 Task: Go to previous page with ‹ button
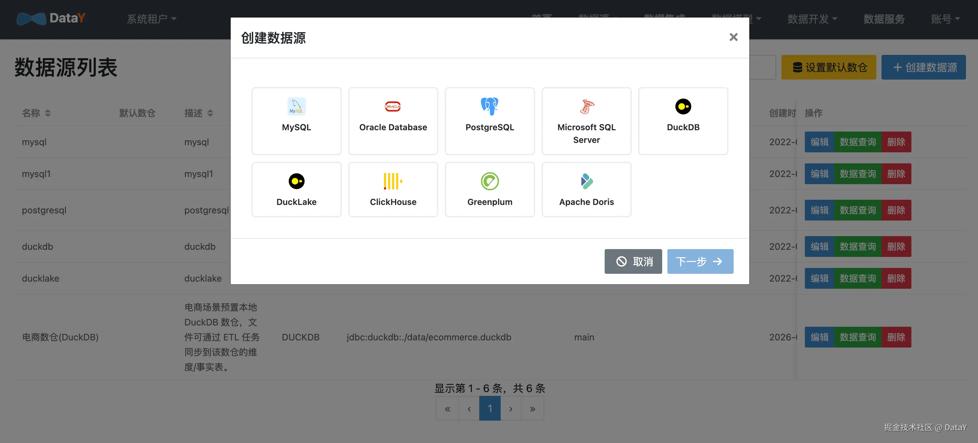(x=469, y=409)
